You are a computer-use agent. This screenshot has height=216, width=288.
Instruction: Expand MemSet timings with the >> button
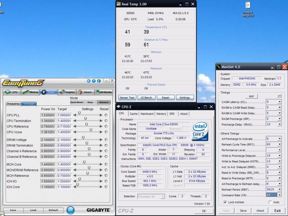click(279, 96)
